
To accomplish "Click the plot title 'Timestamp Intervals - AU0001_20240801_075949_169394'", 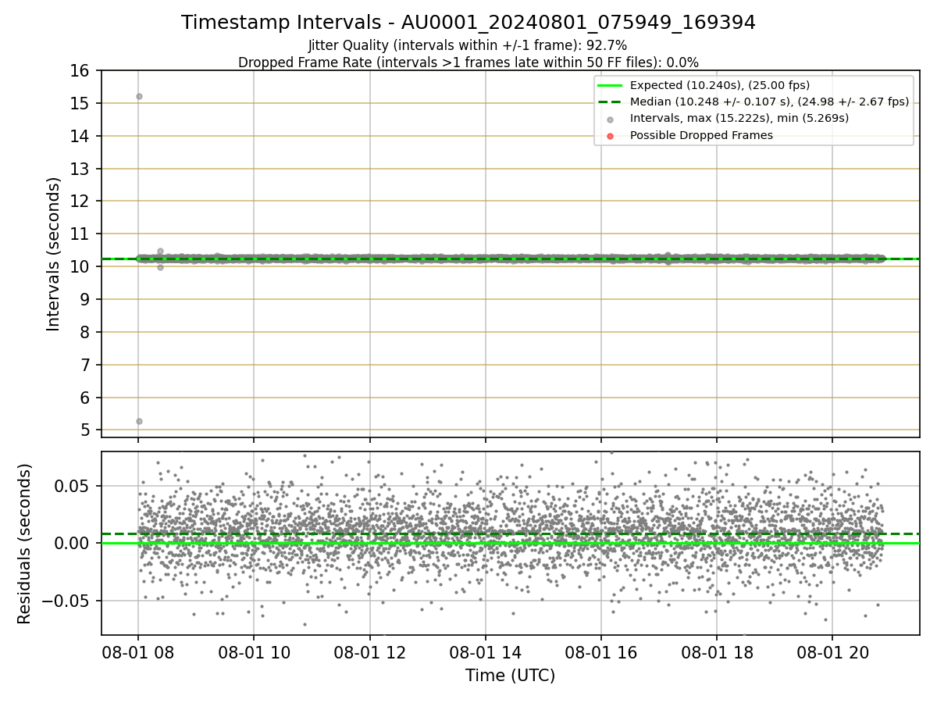I will [x=468, y=23].
